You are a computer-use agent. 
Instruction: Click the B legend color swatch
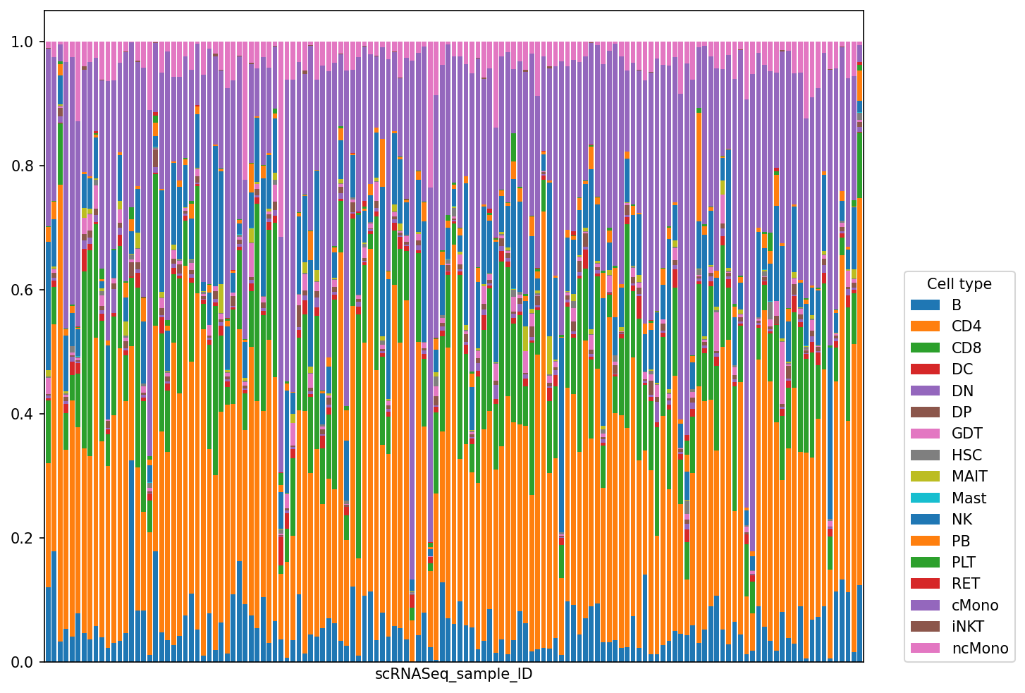tap(926, 305)
